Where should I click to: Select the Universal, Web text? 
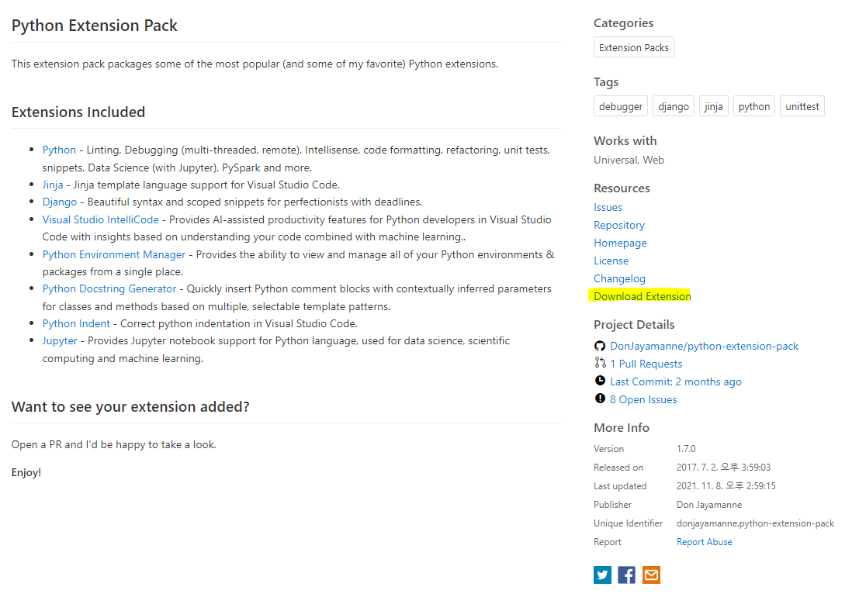click(x=629, y=160)
